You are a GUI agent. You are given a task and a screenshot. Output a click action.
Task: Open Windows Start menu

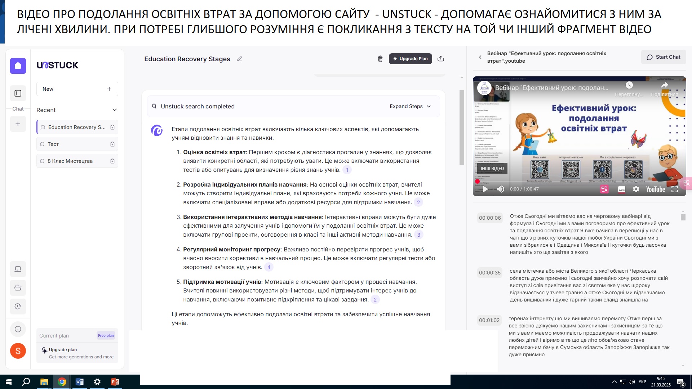pos(8,382)
